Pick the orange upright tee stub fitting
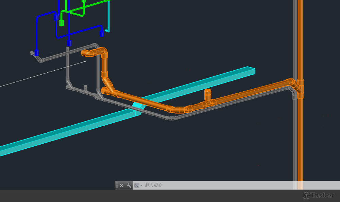The height and width of the screenshot is (202, 340). [207, 95]
